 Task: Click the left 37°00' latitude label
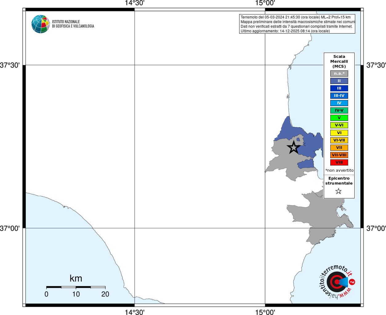click(x=10, y=228)
